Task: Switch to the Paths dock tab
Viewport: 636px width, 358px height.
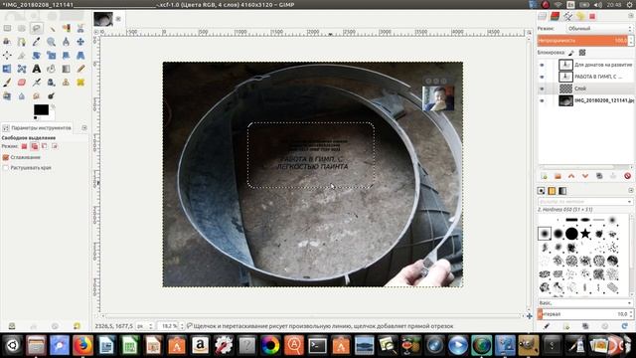Action: coord(567,16)
